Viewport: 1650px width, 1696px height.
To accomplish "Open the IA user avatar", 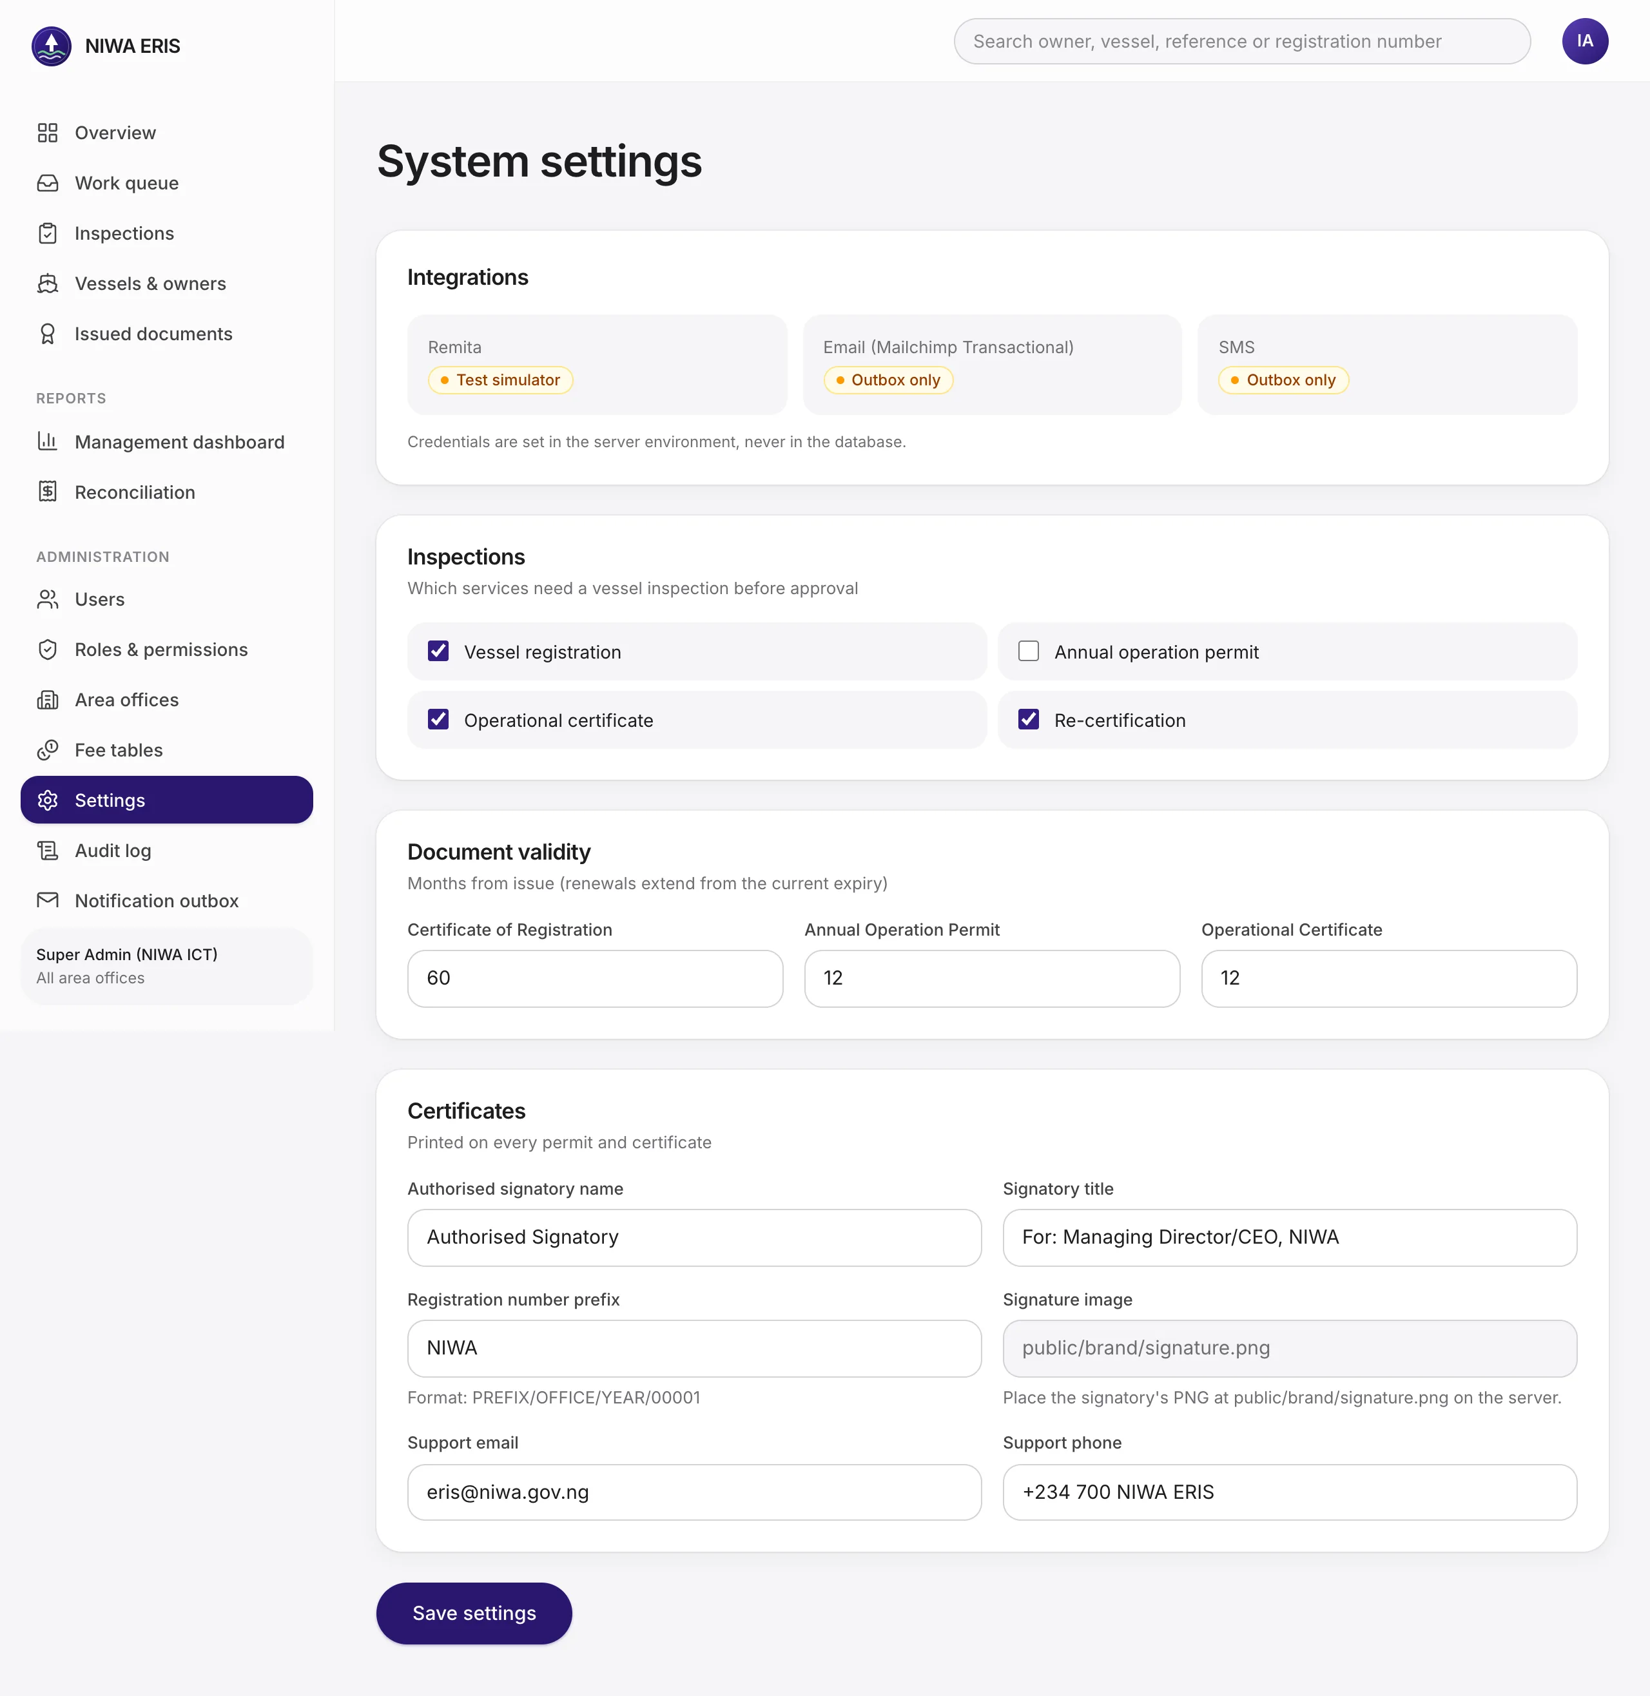I will [1584, 41].
